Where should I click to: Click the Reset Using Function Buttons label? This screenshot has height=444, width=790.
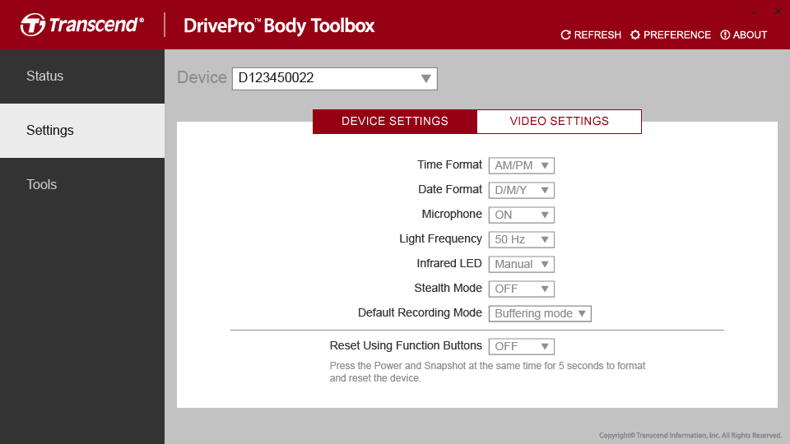[406, 345]
